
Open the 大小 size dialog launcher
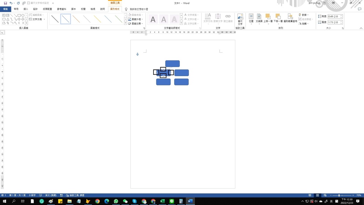[343, 28]
